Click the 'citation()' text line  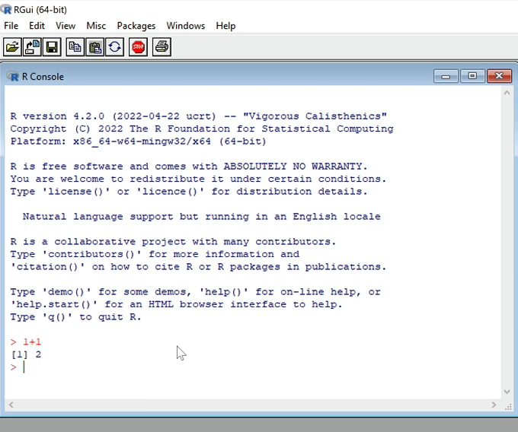point(198,267)
